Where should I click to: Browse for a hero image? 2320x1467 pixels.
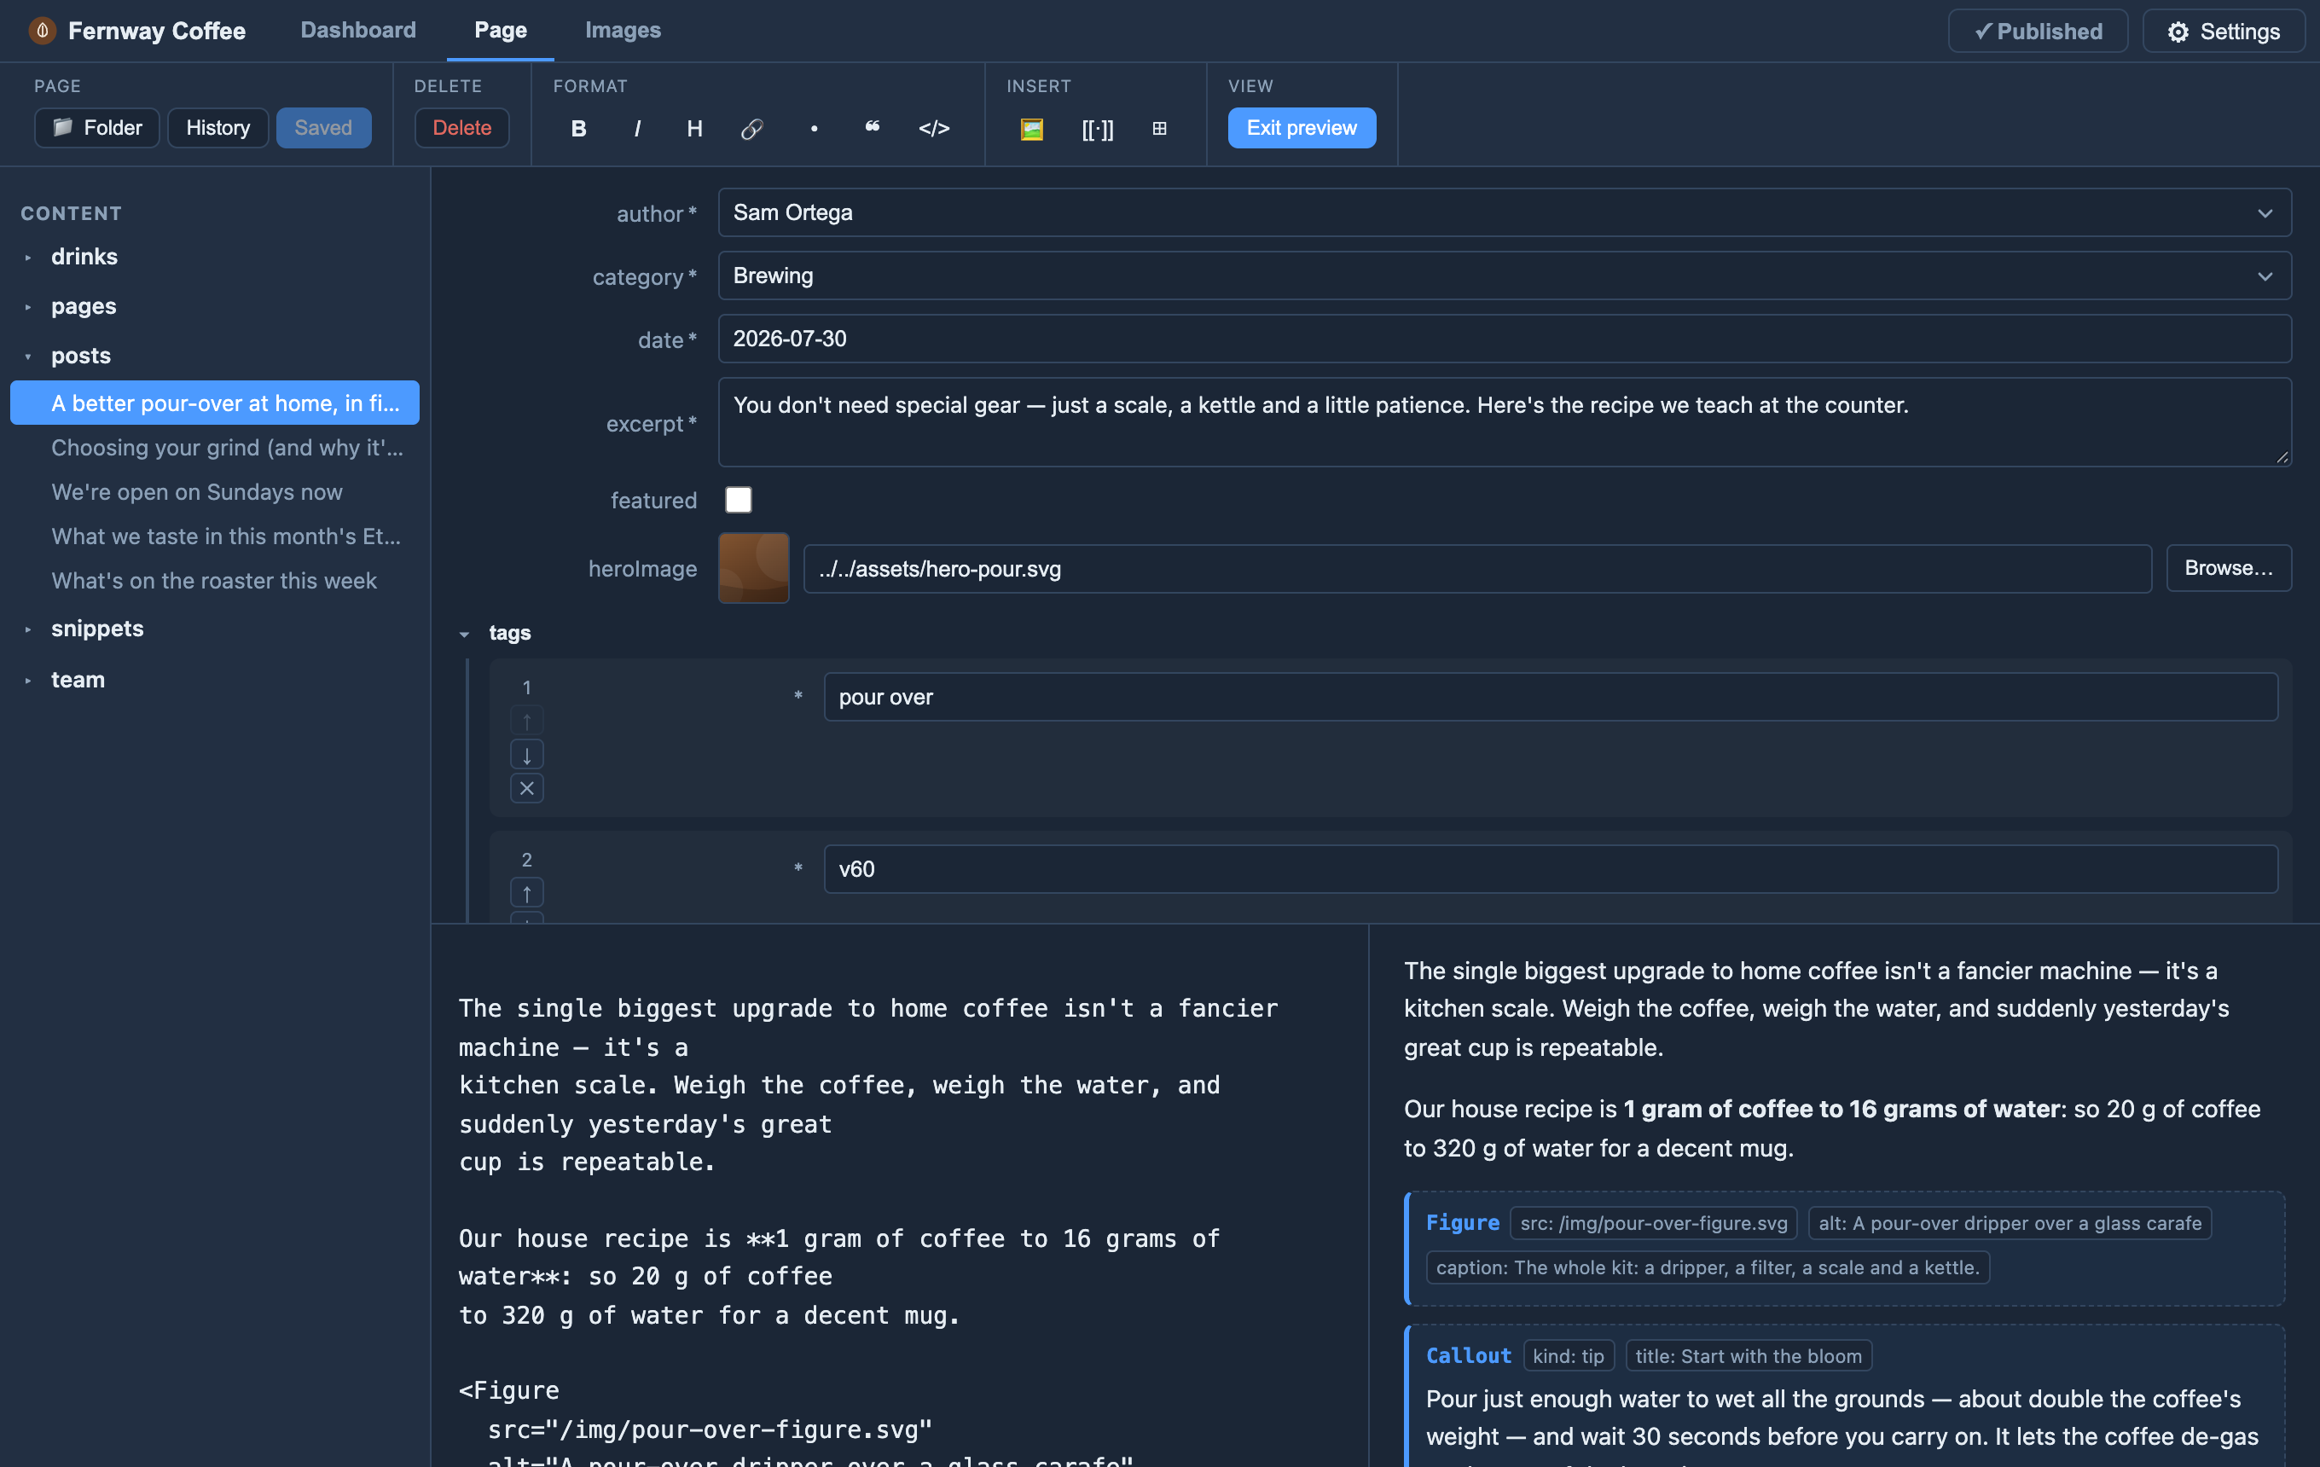pyautogui.click(x=2229, y=568)
